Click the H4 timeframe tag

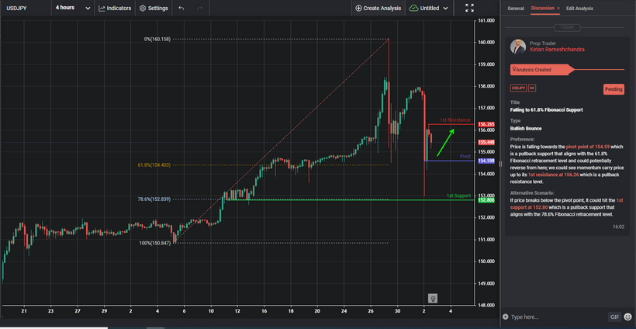(x=532, y=88)
